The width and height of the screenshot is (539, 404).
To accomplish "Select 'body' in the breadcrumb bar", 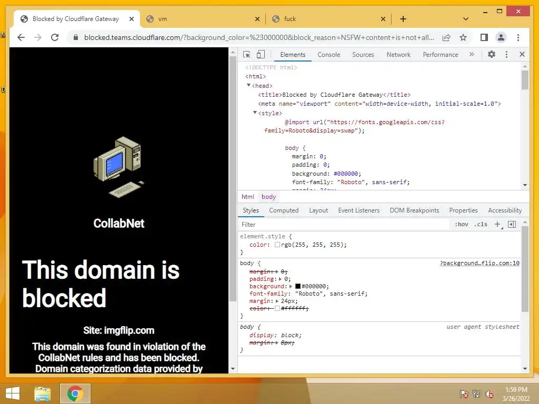I will pyautogui.click(x=268, y=197).
